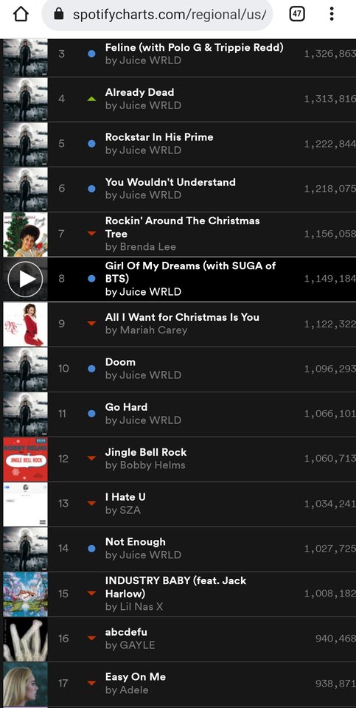Open the browser three-dot menu
356x708 pixels.
coord(332,14)
